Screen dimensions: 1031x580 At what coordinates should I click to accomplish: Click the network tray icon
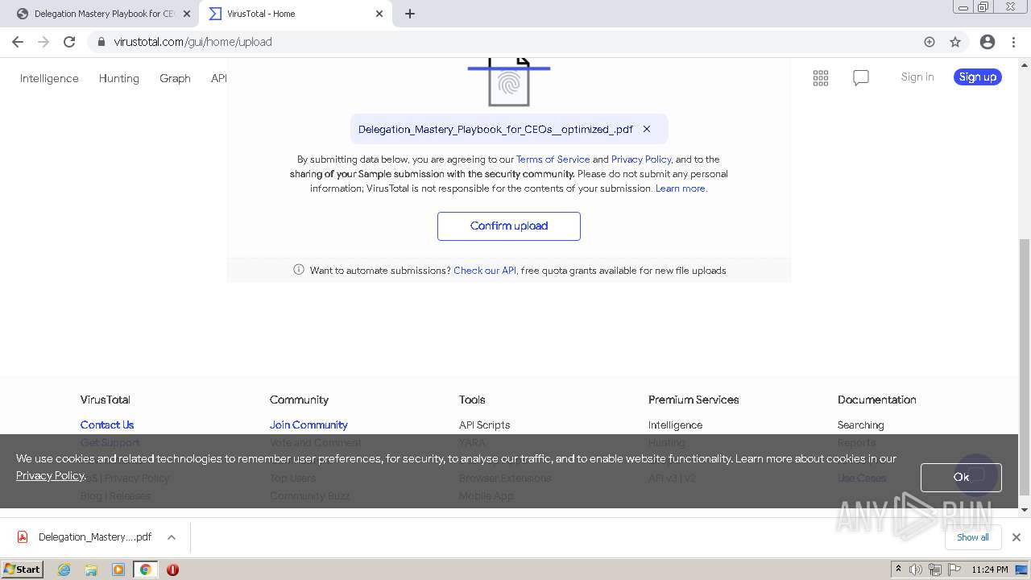coord(935,570)
